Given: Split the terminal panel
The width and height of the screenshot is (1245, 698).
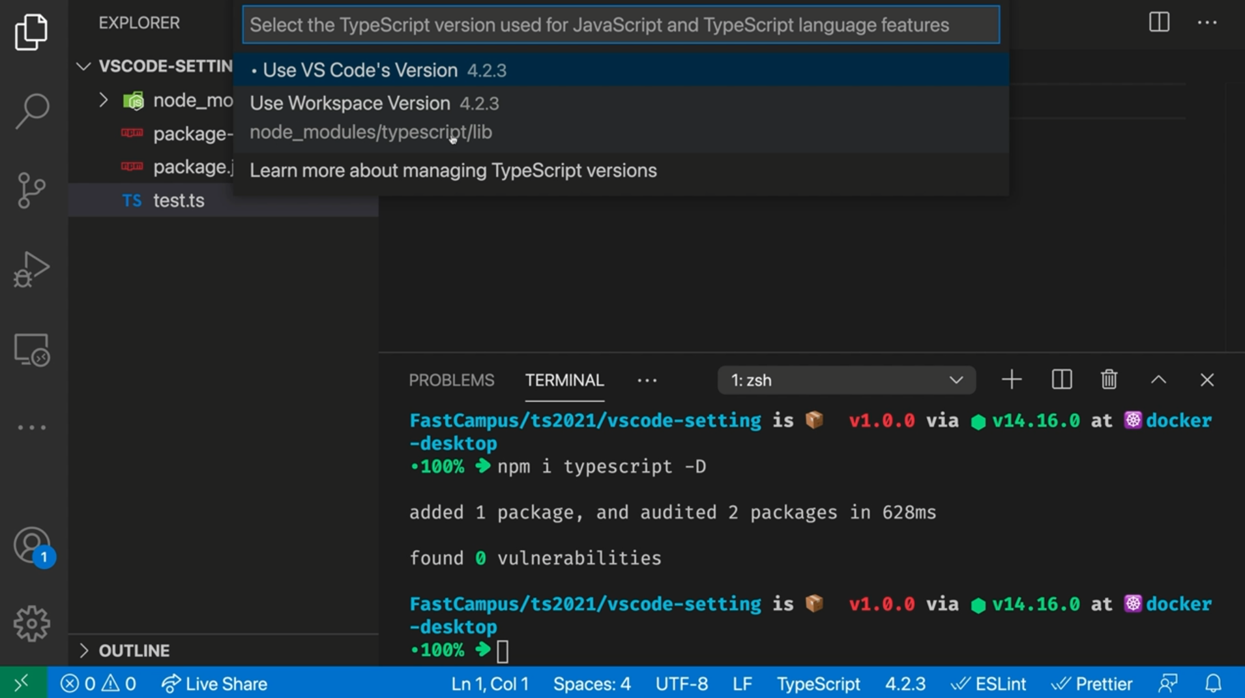Looking at the screenshot, I should tap(1062, 379).
